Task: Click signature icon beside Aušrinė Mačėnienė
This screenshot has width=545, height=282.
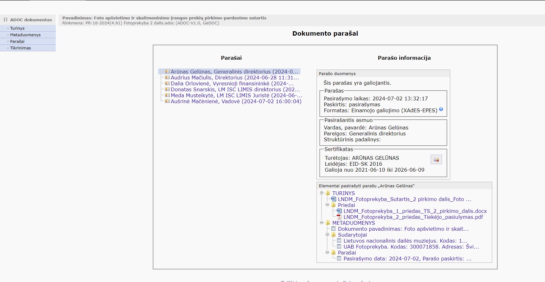Action: coord(167,101)
